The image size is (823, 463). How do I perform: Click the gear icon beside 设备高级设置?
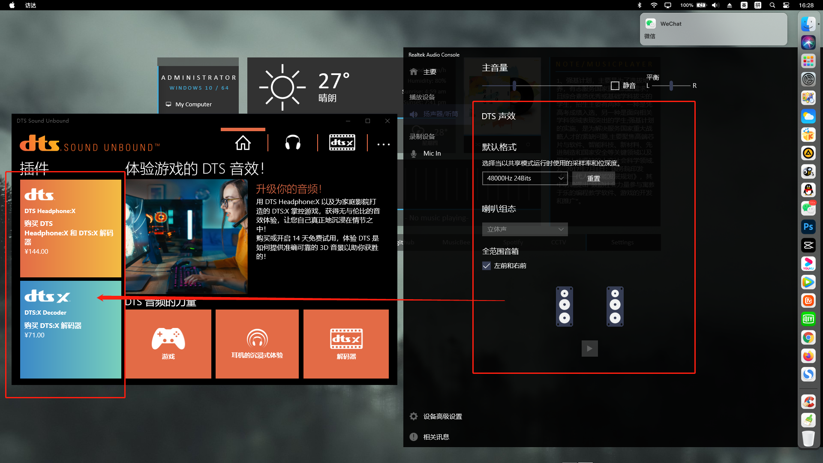point(414,416)
